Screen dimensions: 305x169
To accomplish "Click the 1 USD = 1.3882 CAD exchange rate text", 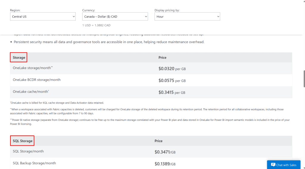I will tap(96, 25).
